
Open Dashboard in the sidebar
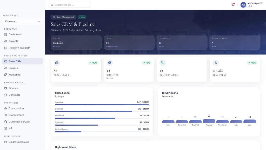(x=22, y=35)
